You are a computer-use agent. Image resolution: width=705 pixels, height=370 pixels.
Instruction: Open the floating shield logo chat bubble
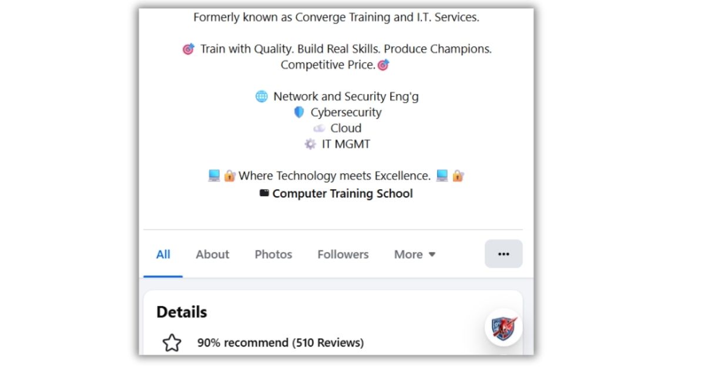(503, 327)
